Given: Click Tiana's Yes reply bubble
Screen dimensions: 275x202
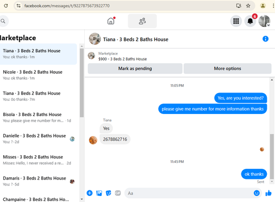Looking at the screenshot, I should pos(106,128).
